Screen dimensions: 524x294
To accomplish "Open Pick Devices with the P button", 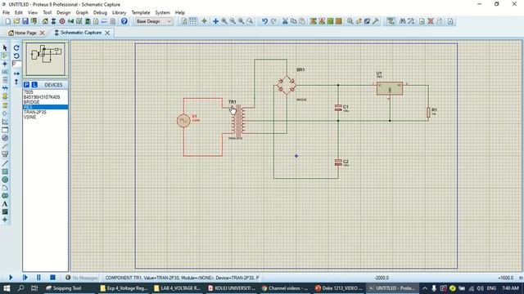I will (27, 85).
